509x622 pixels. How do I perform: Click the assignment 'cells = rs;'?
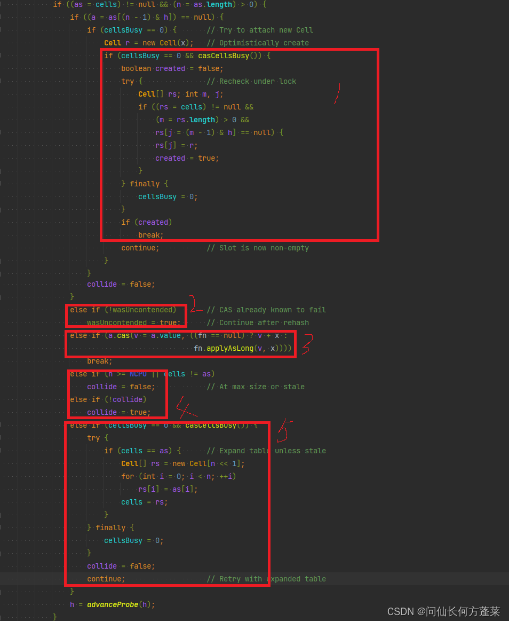pyautogui.click(x=145, y=502)
